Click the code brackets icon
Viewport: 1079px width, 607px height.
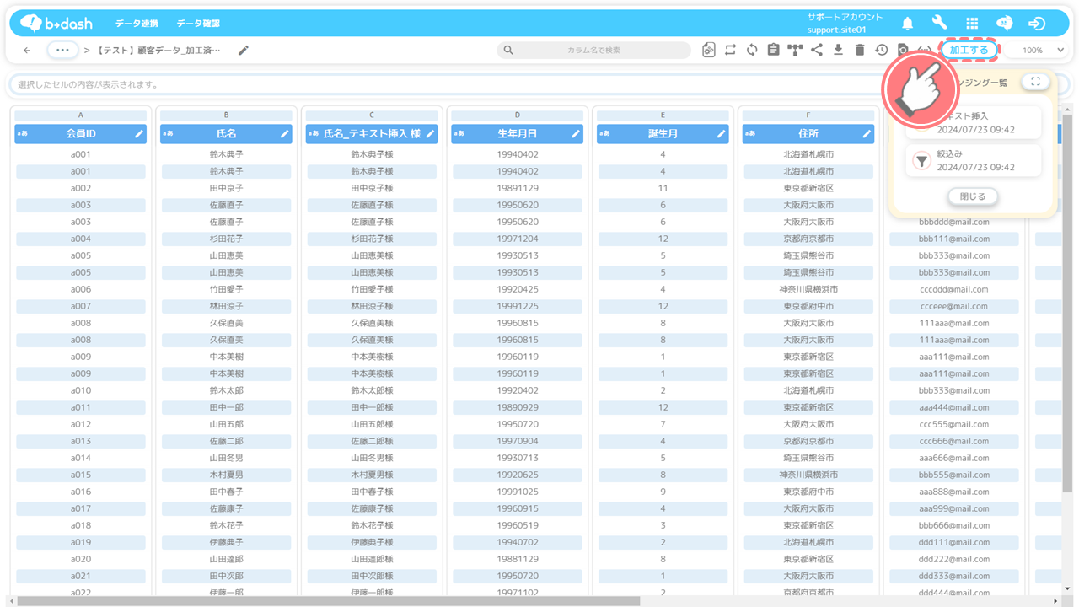[925, 51]
